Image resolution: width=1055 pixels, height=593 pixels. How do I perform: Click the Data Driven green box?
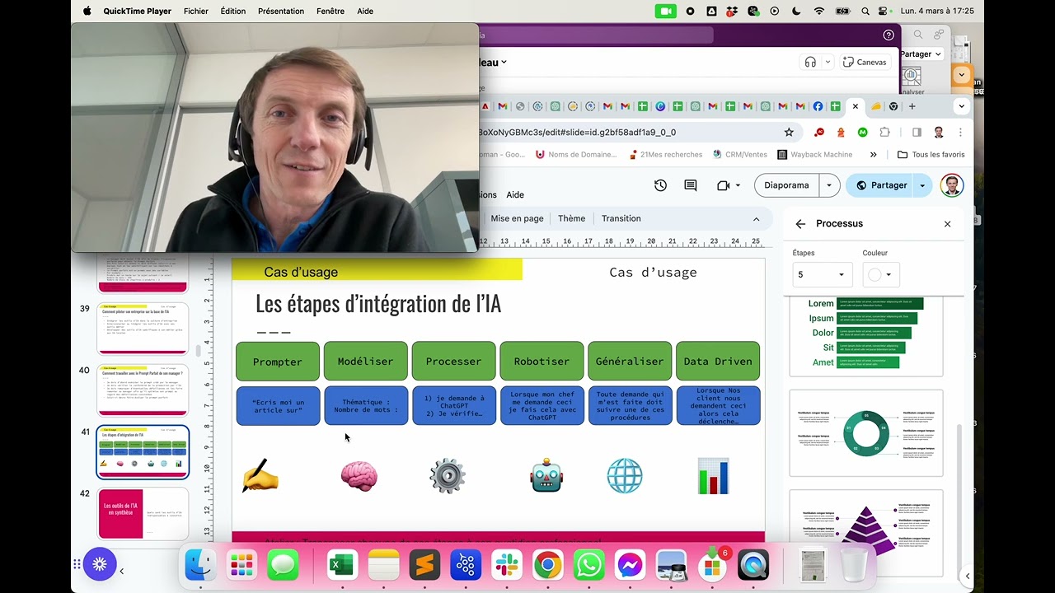(718, 361)
